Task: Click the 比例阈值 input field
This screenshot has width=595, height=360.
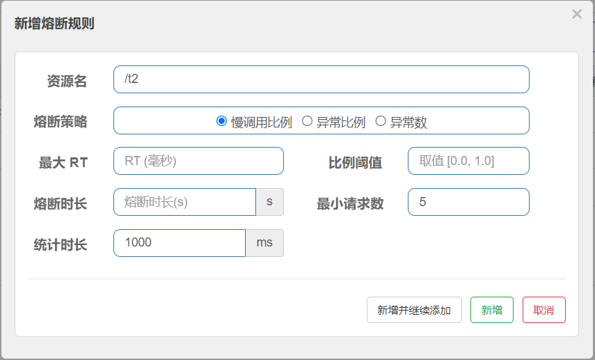Action: [x=468, y=161]
